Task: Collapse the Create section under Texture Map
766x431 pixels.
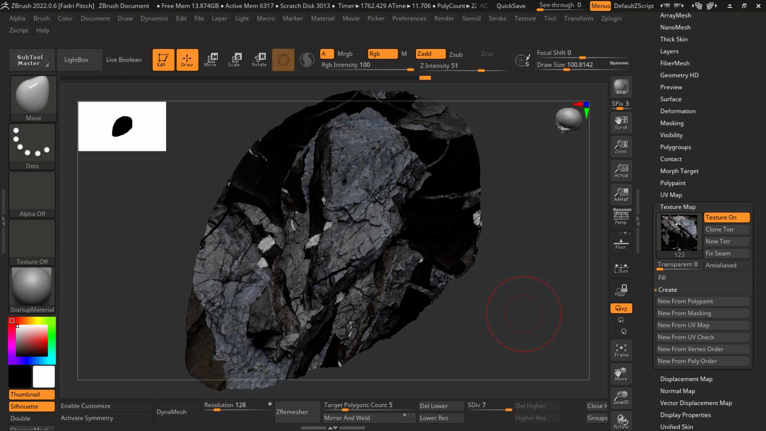Action: [668, 290]
